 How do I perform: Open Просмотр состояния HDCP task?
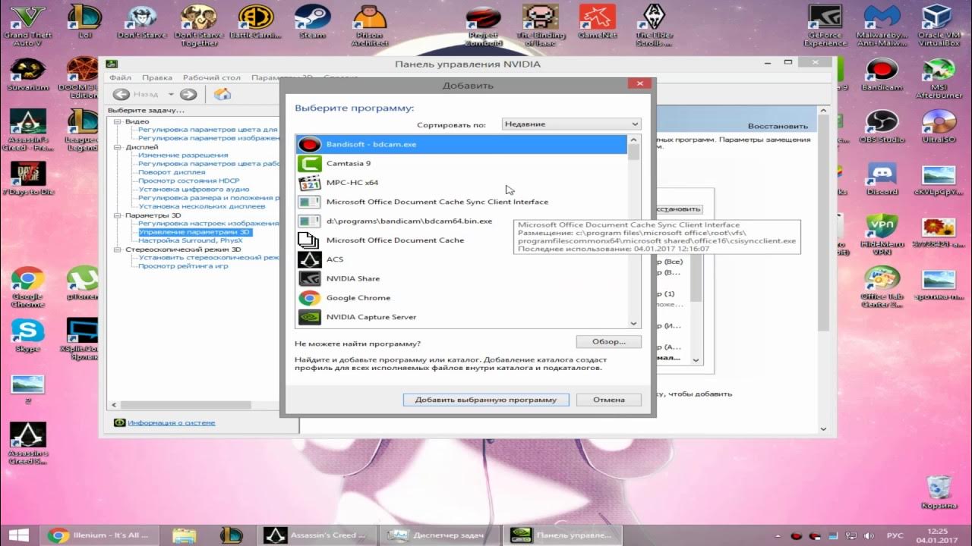point(188,180)
